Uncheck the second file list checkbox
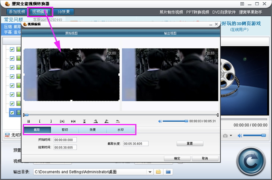The height and width of the screenshot is (180, 272). (x=12, y=58)
